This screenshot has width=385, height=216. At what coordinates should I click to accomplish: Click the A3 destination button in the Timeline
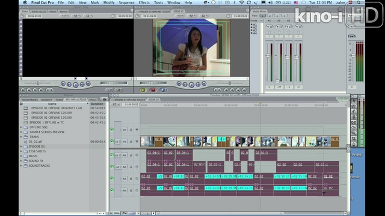(125, 179)
